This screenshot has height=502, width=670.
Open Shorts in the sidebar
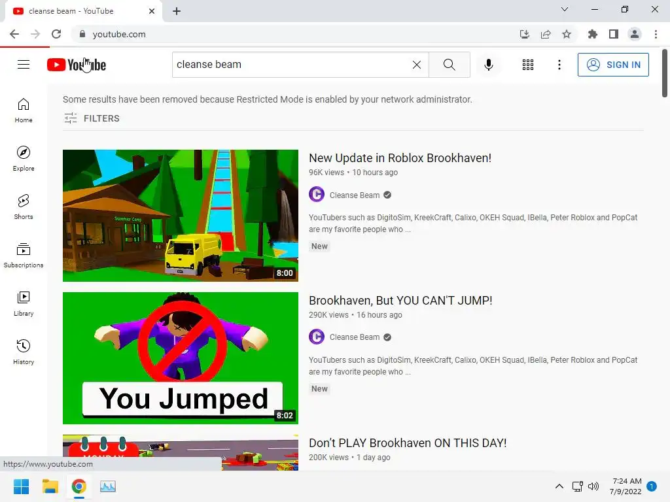(x=24, y=207)
